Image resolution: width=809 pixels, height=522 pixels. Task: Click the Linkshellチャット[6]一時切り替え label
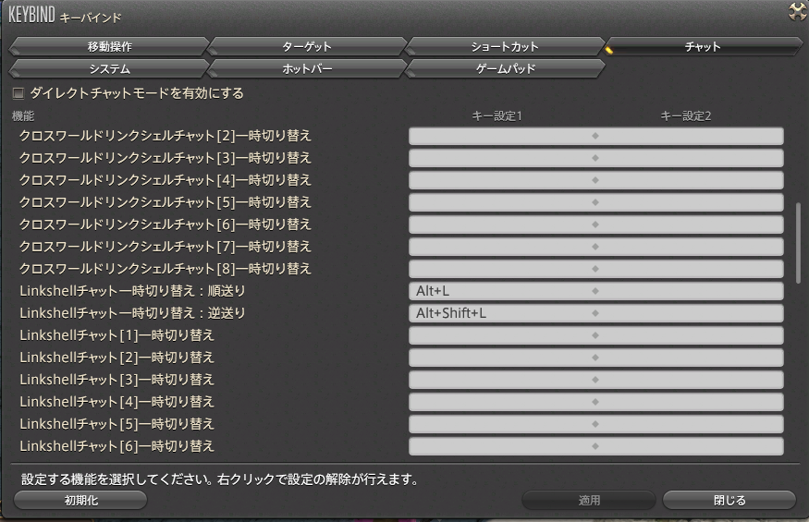(x=116, y=446)
